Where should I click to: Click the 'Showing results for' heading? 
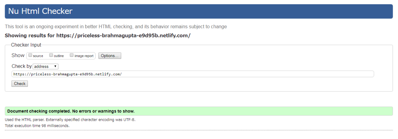[x=98, y=35]
